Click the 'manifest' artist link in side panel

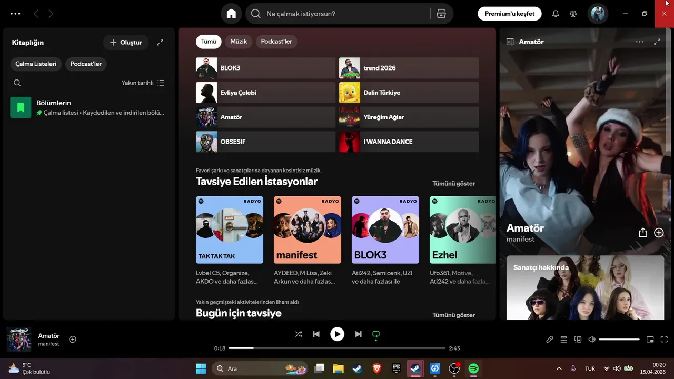520,240
